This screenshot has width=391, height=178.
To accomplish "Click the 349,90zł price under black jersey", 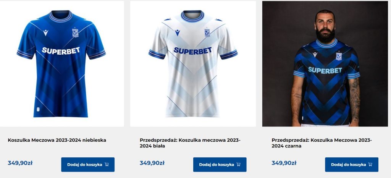I will click(284, 163).
